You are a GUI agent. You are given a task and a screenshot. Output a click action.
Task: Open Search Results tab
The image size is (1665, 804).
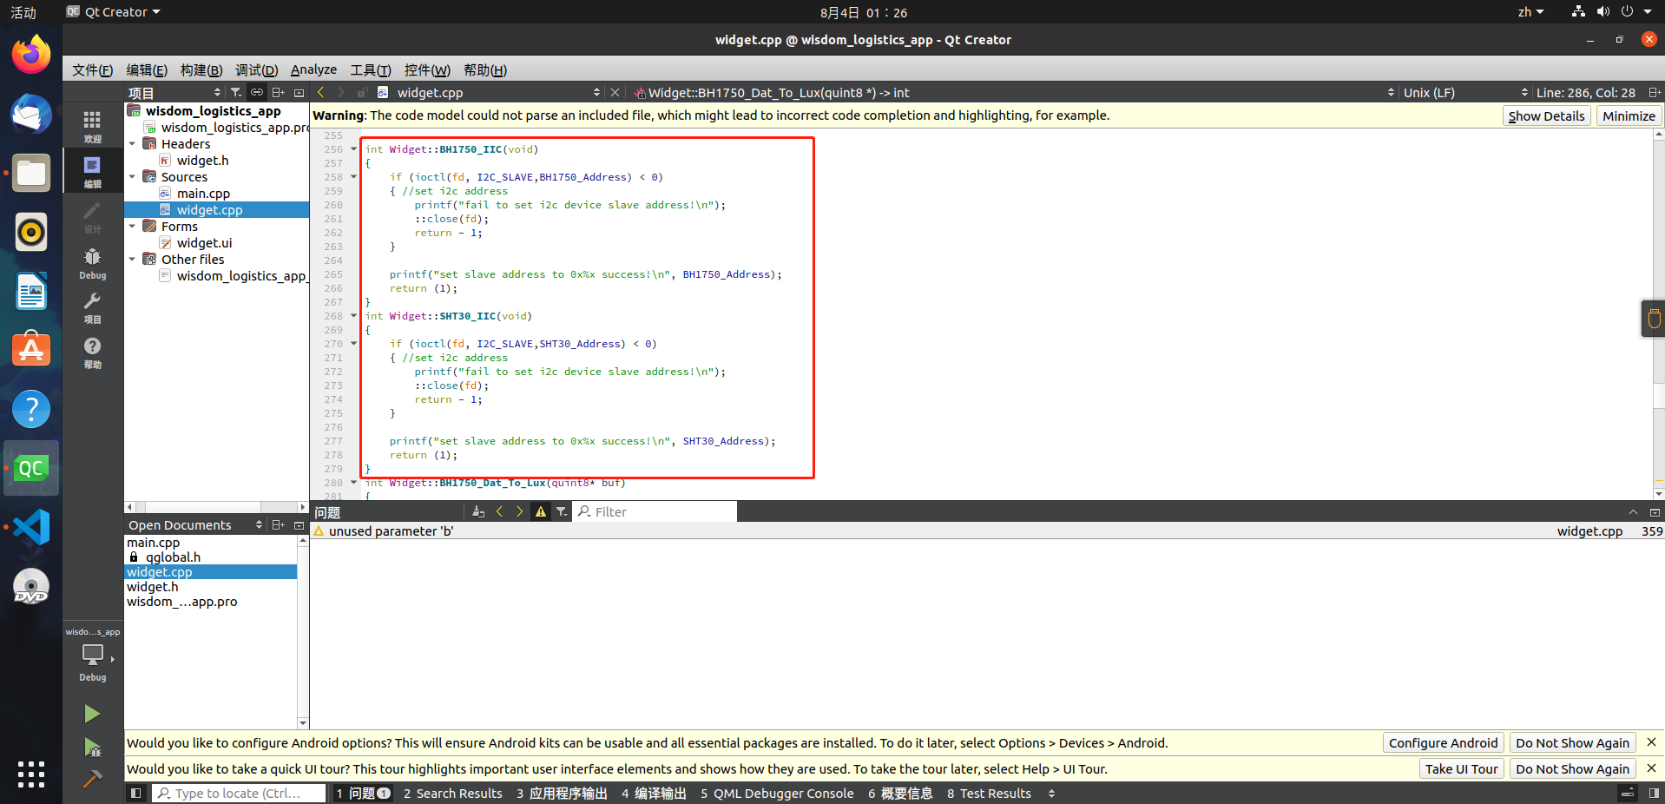pyautogui.click(x=452, y=793)
